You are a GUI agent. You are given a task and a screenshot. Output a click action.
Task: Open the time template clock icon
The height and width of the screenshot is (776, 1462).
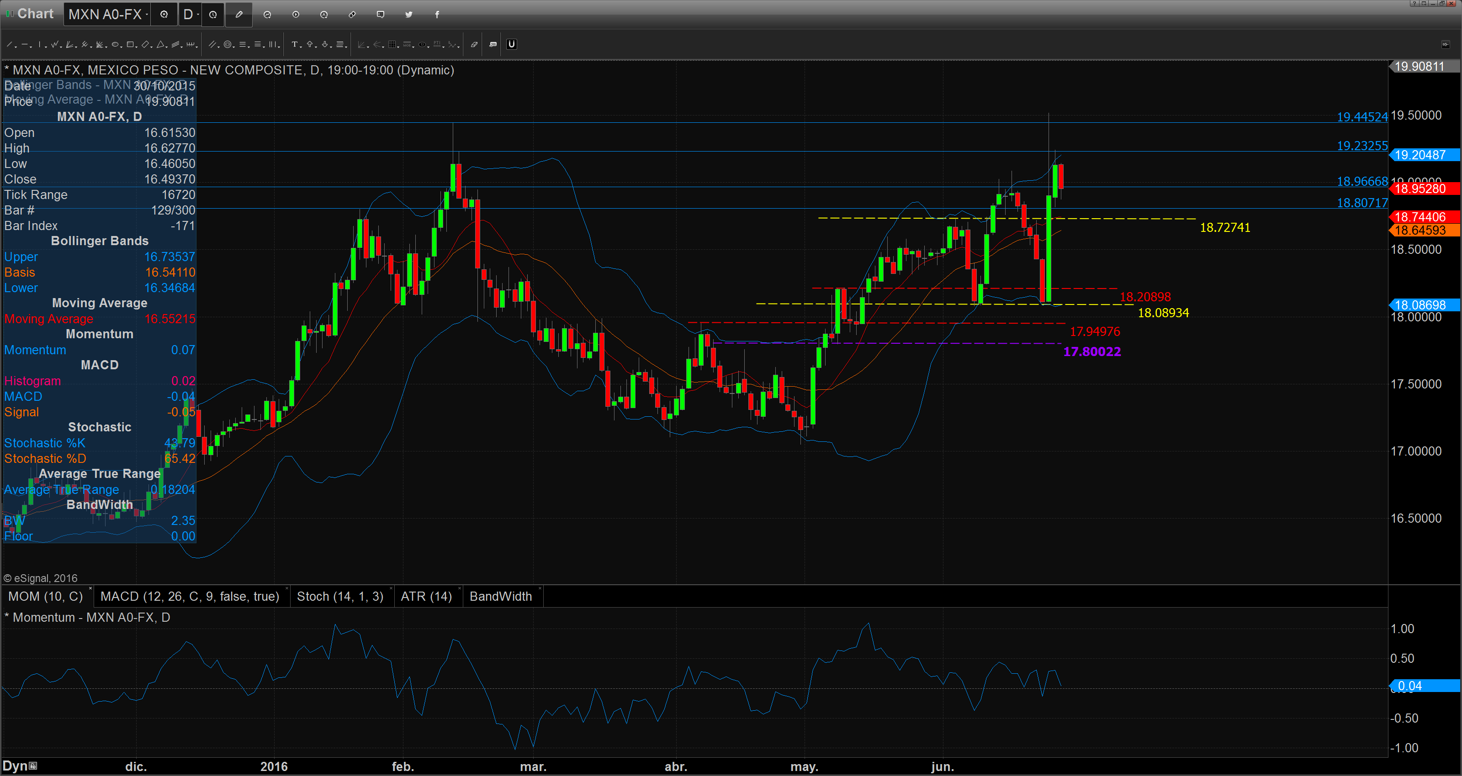coord(213,15)
